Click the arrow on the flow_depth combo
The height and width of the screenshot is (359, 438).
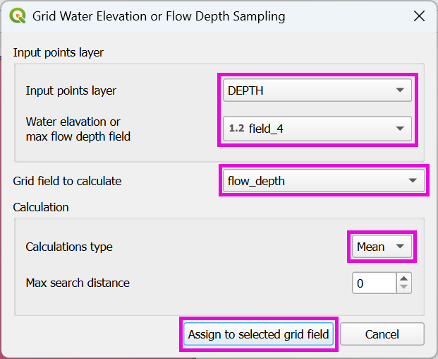click(x=413, y=181)
